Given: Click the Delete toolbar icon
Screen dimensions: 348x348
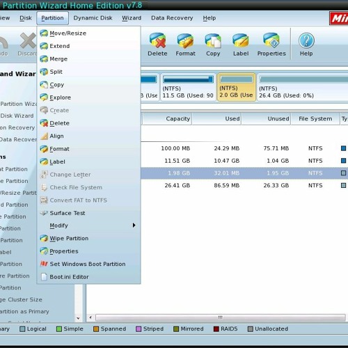Looking at the screenshot, I should coord(157,45).
